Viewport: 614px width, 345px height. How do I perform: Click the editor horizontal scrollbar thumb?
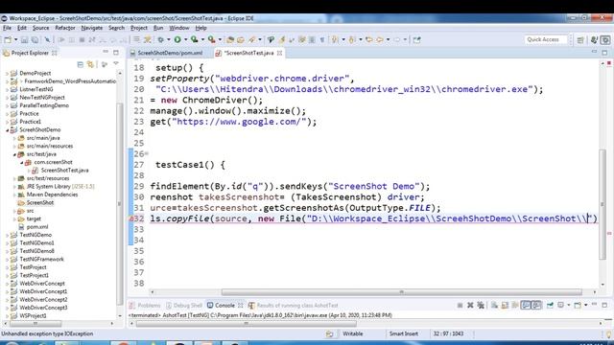401,292
